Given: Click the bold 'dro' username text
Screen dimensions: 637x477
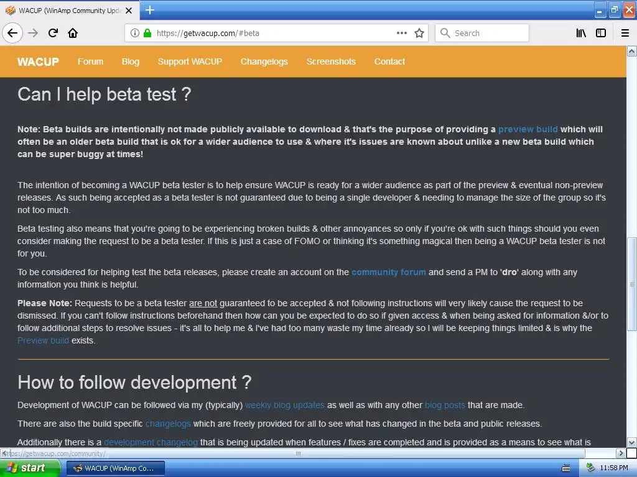Looking at the screenshot, I should tap(509, 272).
